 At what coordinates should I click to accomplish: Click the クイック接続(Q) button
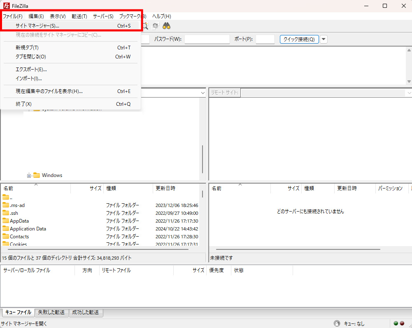click(x=299, y=39)
